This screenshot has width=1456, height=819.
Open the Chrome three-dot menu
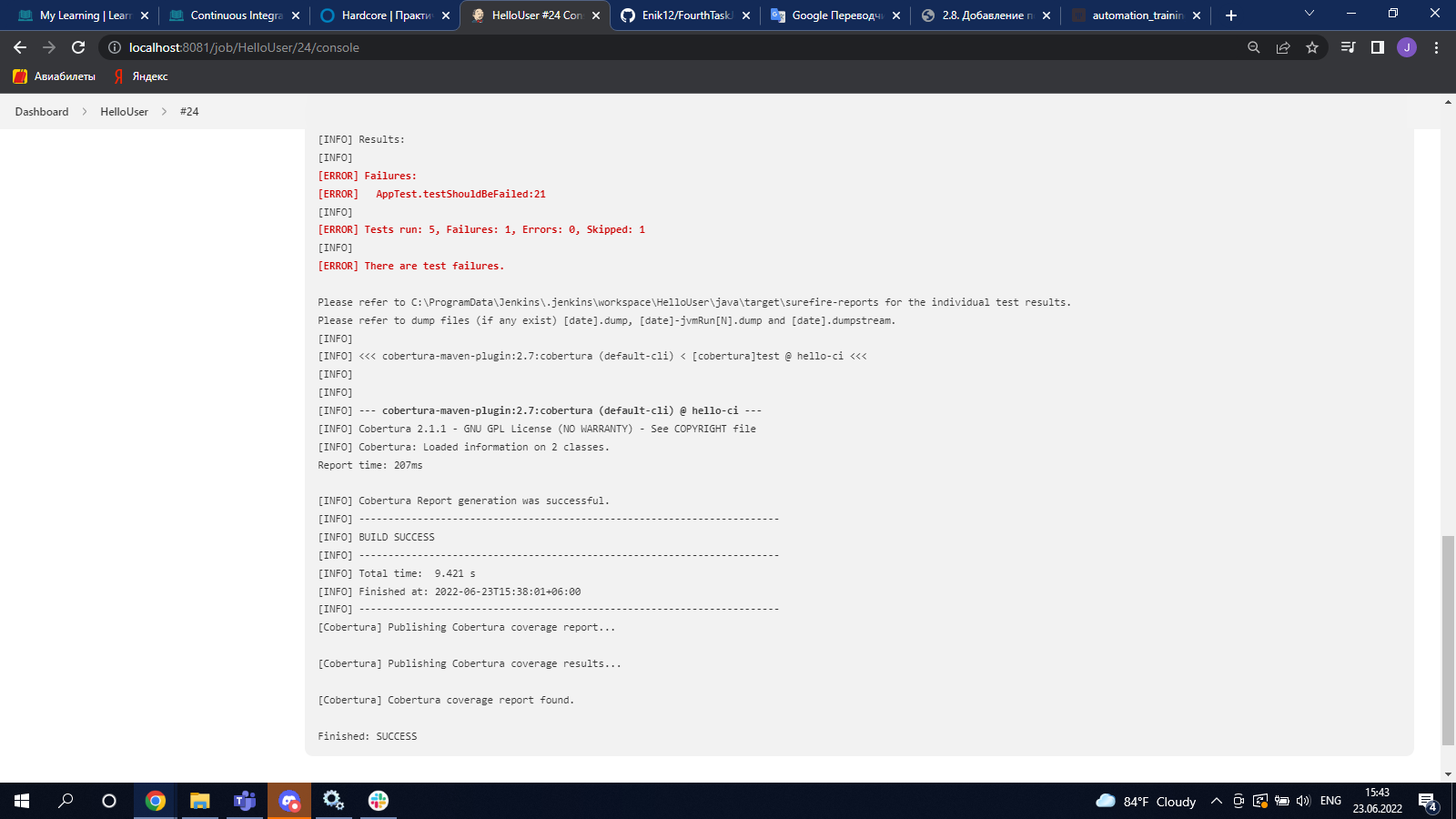point(1437,47)
